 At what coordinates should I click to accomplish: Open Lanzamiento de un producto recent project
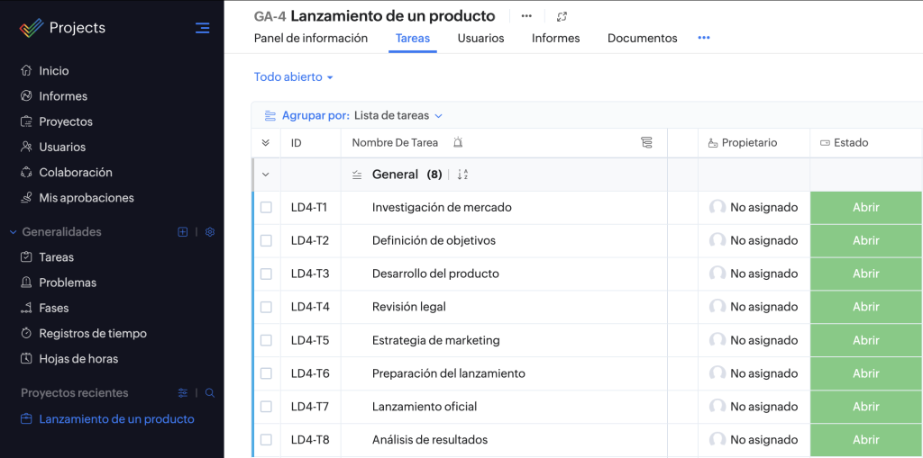(116, 419)
